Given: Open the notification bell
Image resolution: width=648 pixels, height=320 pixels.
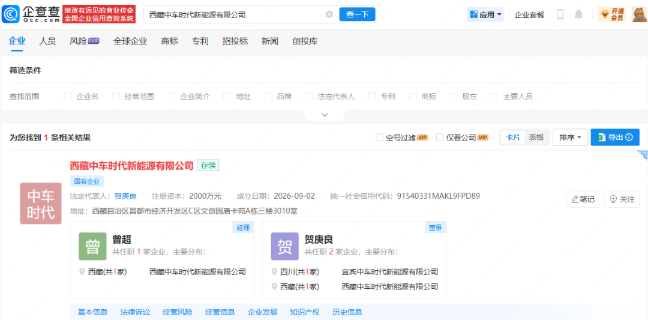Looking at the screenshot, I should click(x=578, y=14).
